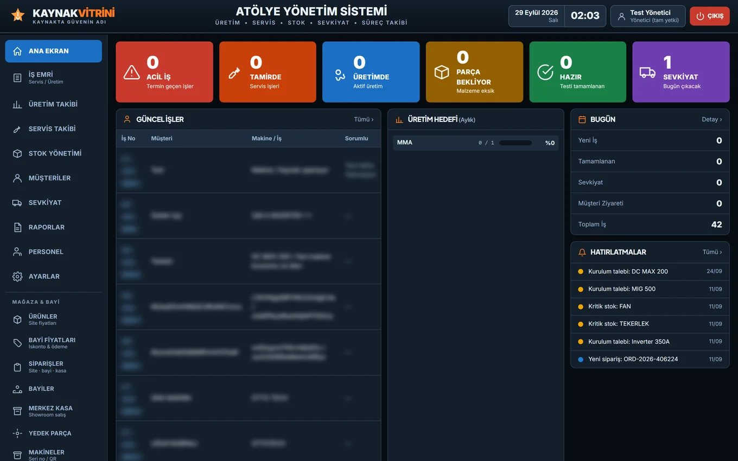Image resolution: width=738 pixels, height=461 pixels.
Task: Click the Sevkiyat truck icon in sidebar
Action: [x=17, y=203]
